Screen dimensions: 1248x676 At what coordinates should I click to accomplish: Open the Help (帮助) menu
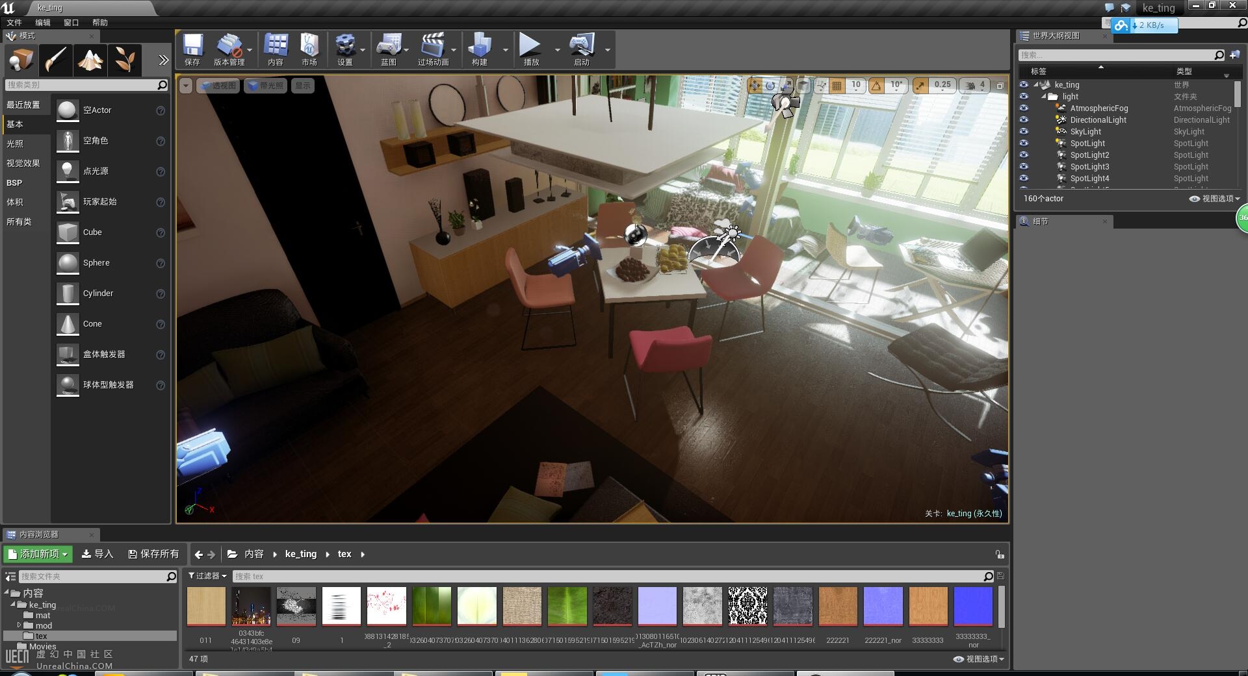tap(100, 23)
